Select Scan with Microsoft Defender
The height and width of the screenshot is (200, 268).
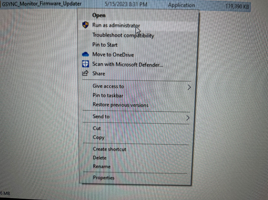[x=128, y=64]
